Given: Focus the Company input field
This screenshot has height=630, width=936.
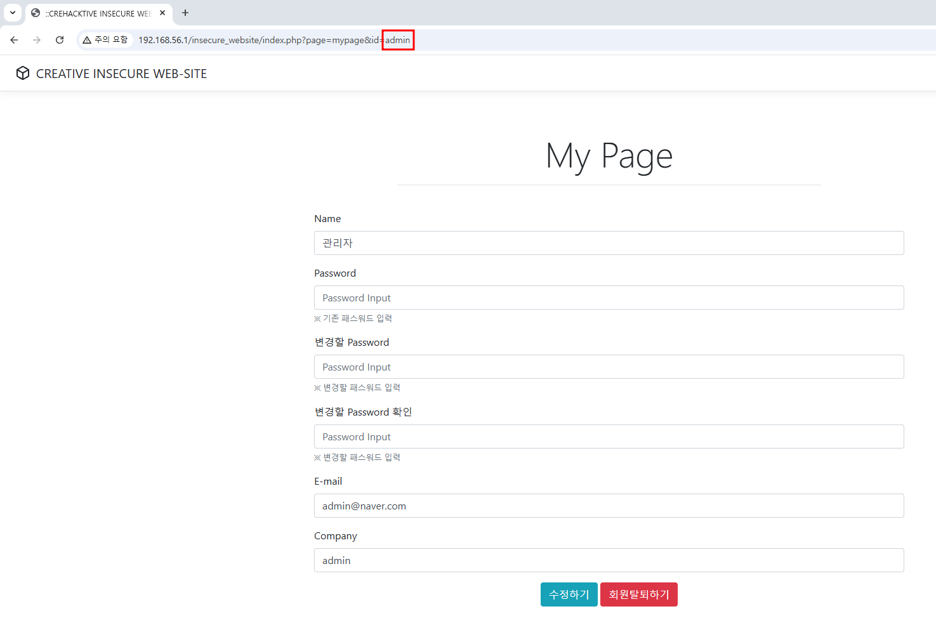Looking at the screenshot, I should point(609,560).
